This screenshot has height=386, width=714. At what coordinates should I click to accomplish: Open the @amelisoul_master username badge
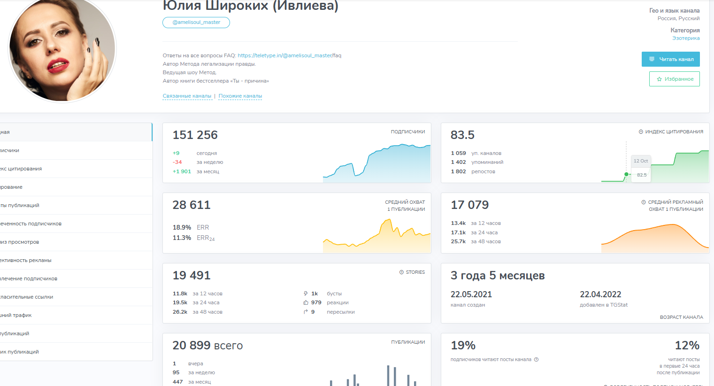[196, 23]
